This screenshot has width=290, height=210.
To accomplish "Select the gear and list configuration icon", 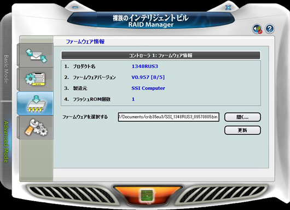I will click(36, 80).
